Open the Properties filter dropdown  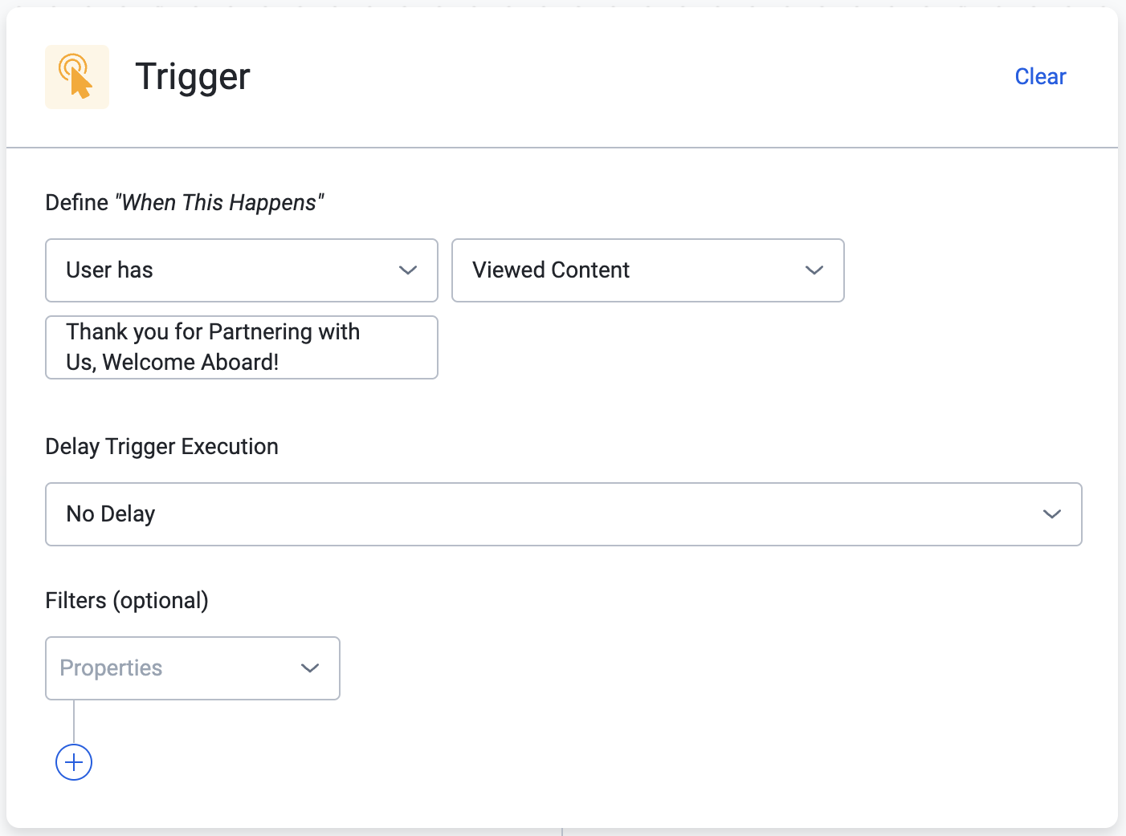tap(193, 668)
